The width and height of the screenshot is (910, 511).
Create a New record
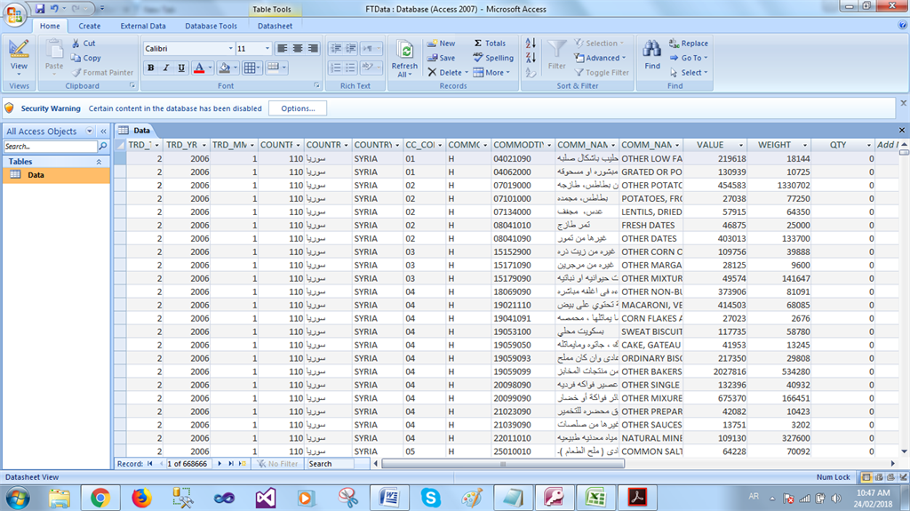tap(441, 43)
